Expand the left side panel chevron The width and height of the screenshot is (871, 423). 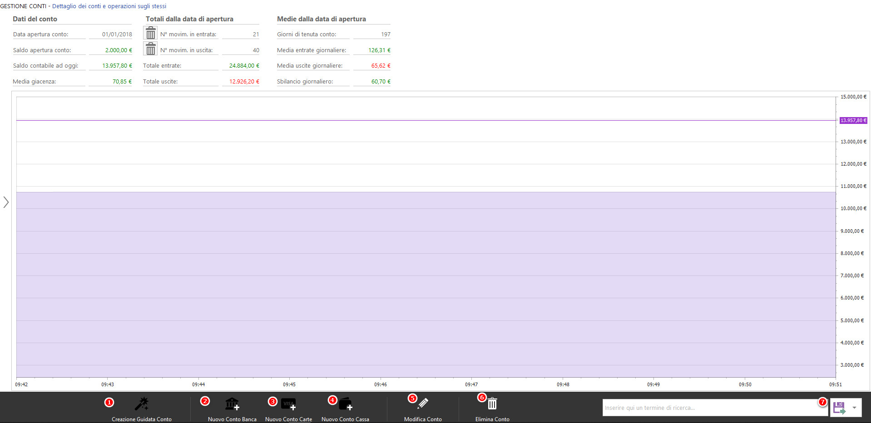point(6,202)
